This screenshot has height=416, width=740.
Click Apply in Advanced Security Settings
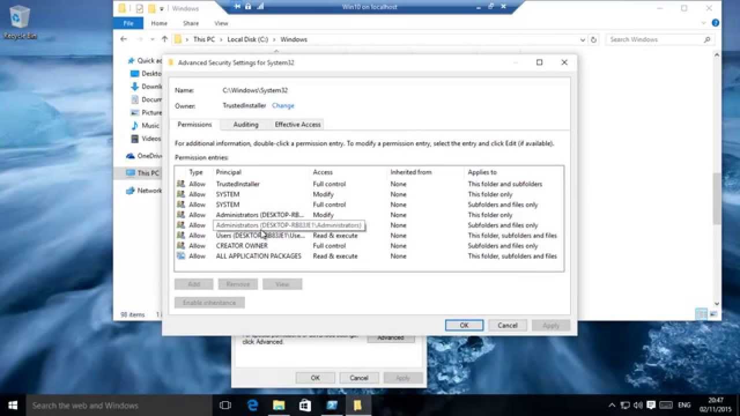click(551, 325)
